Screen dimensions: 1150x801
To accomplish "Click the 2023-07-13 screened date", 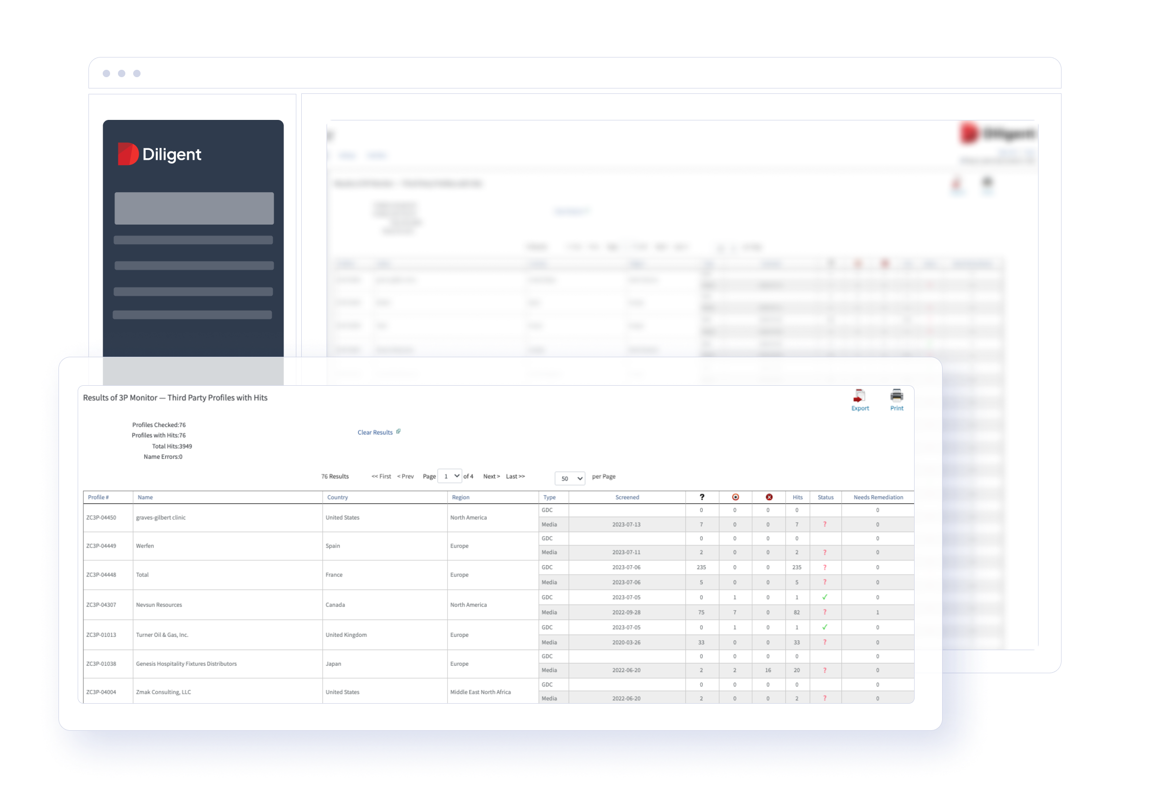I will tap(626, 524).
